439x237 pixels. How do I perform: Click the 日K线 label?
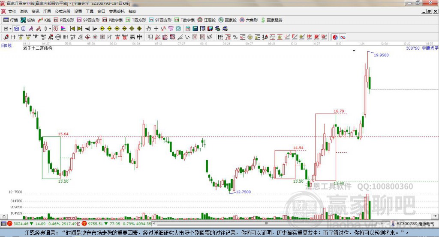[6, 45]
